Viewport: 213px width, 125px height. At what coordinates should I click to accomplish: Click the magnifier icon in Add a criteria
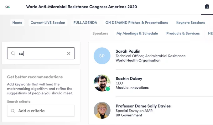(13, 111)
